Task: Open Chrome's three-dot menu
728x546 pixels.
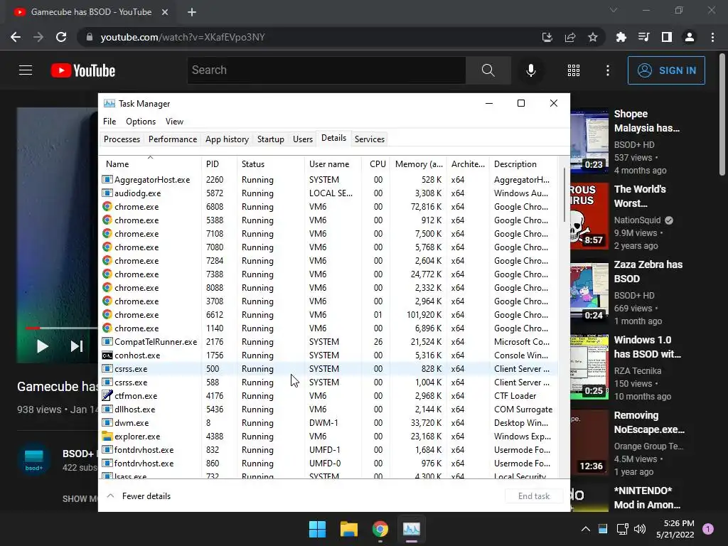Action: click(712, 37)
